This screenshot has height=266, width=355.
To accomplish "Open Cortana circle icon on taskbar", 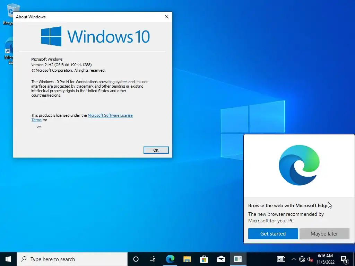I will (136, 259).
